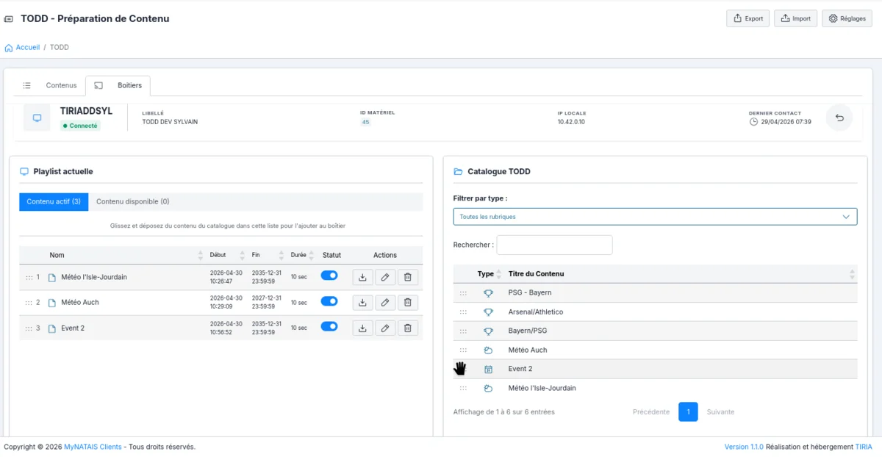The height and width of the screenshot is (457, 882).
Task: Open the TIRIA footer link
Action: (x=864, y=447)
